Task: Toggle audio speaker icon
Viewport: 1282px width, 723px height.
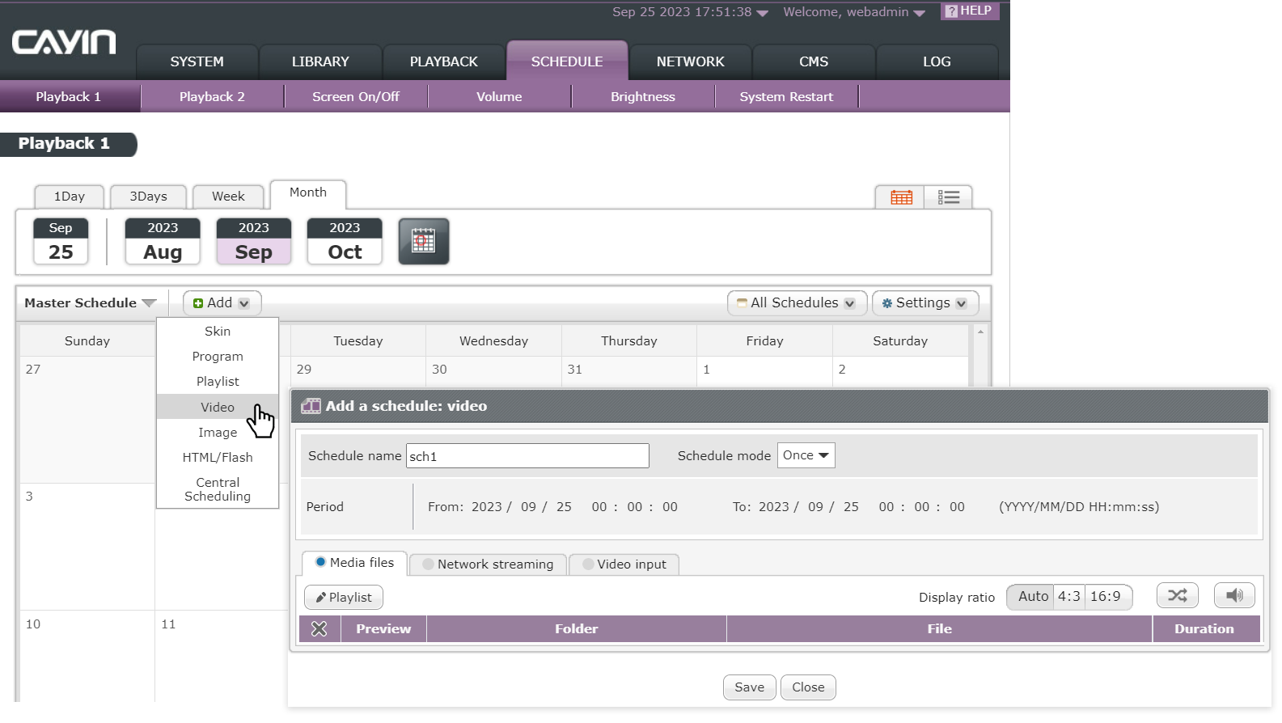Action: point(1234,596)
